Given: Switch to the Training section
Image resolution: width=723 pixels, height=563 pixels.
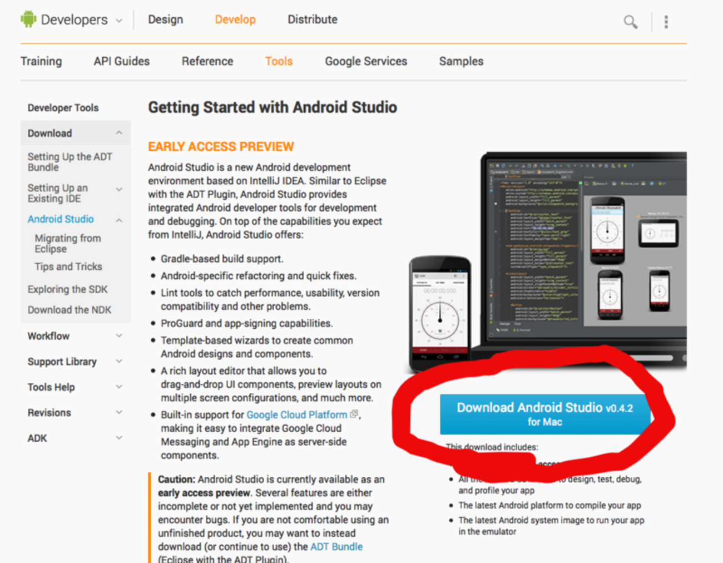Looking at the screenshot, I should click(41, 61).
